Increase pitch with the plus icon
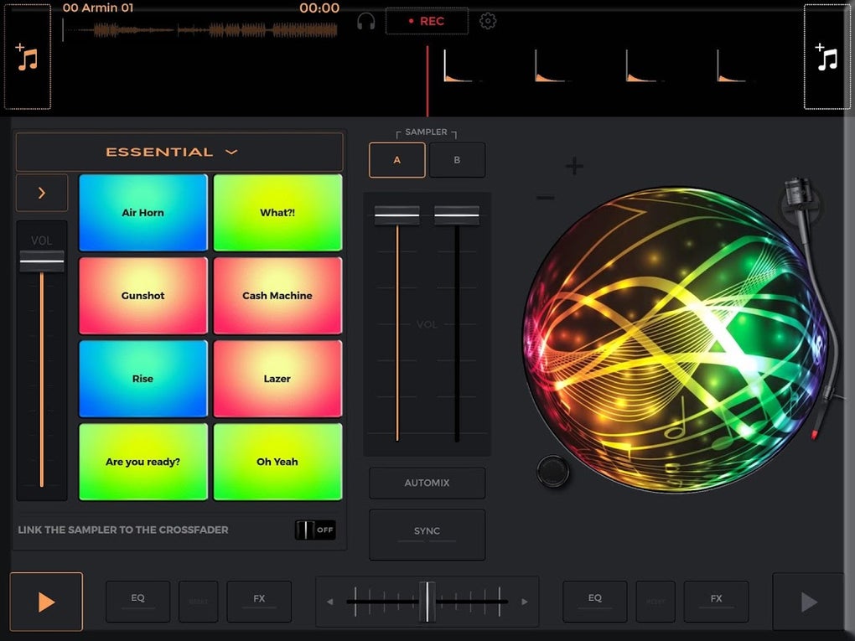Screen dimensions: 855x641 (574, 166)
